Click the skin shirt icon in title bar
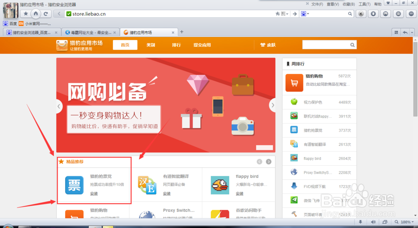The width and height of the screenshot is (418, 228). coord(388,3)
